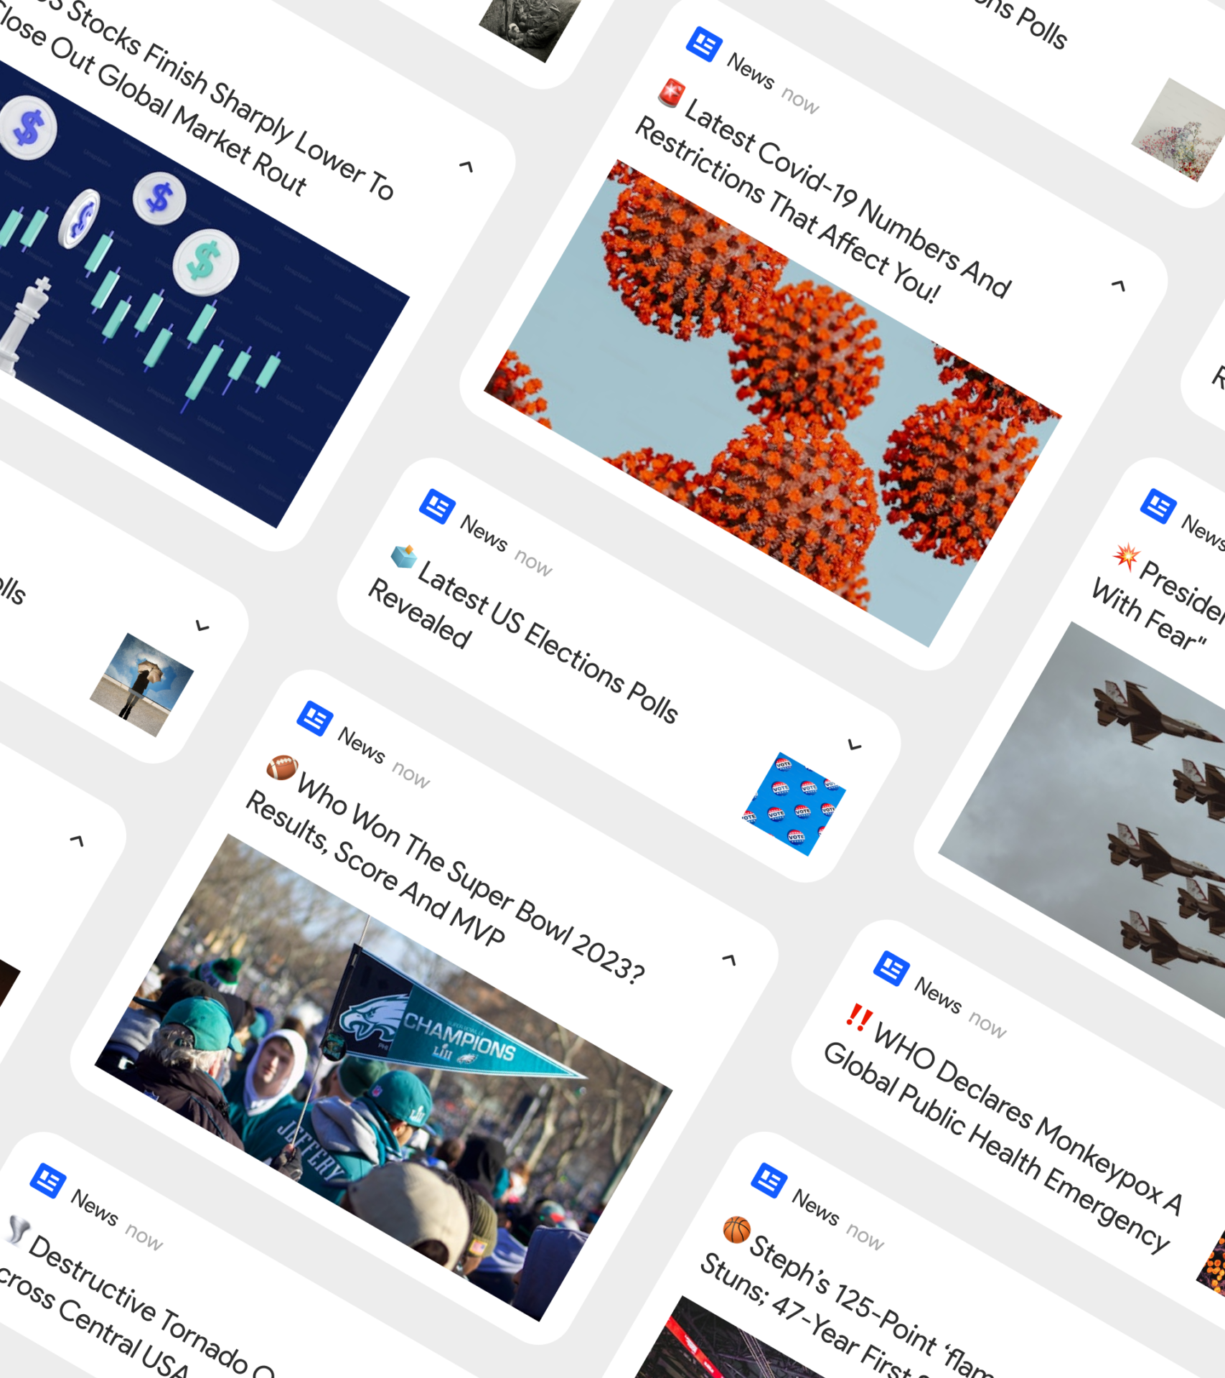Screen dimensions: 1225x1378
Task: Click the News icon on WHO Monkeypox notification
Action: point(891,968)
